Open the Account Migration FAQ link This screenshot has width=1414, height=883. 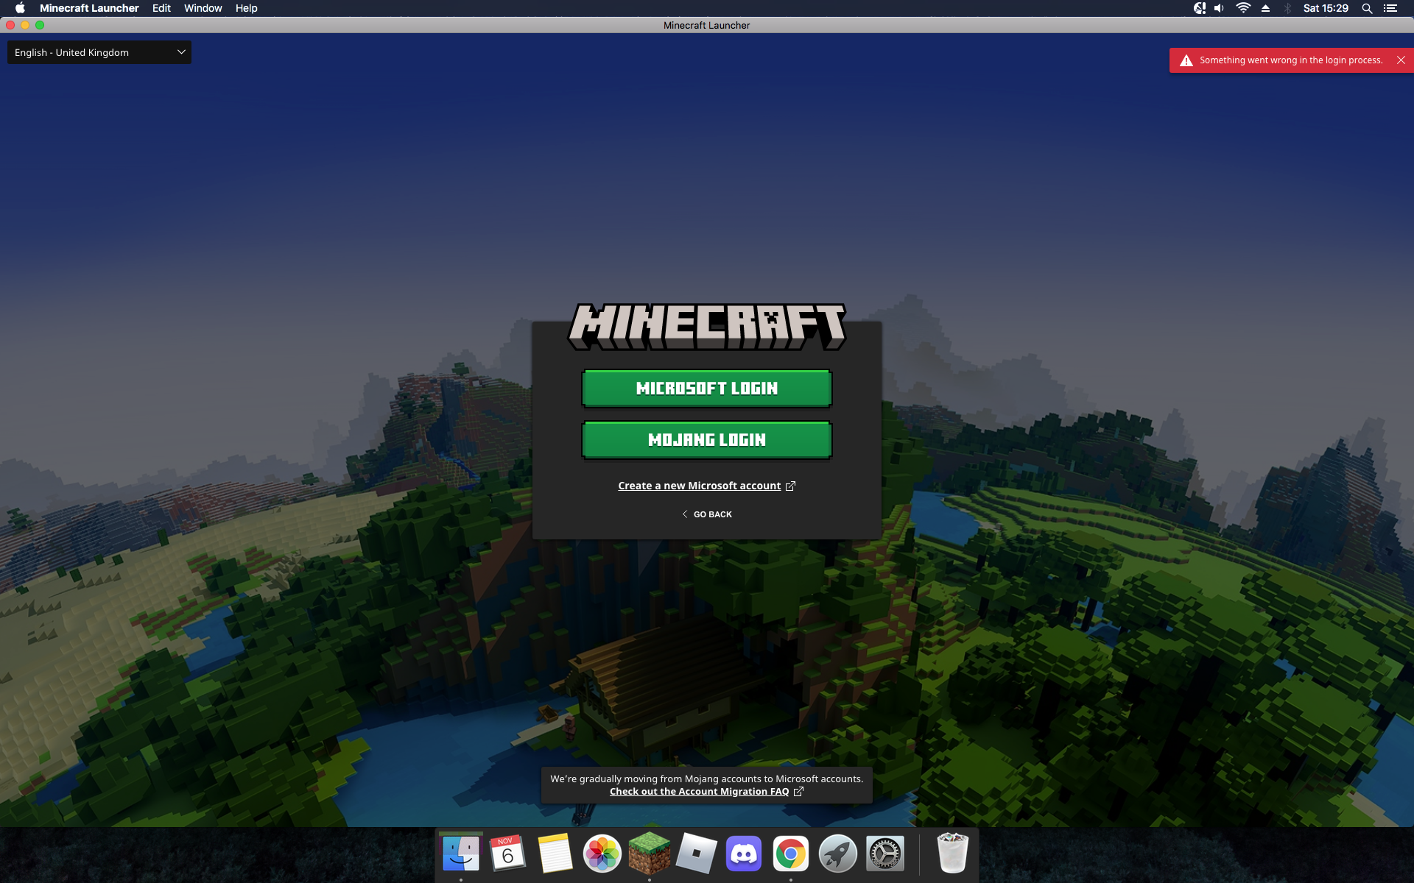point(699,792)
